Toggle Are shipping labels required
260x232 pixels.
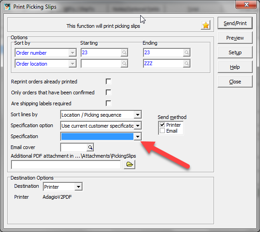coord(108,103)
